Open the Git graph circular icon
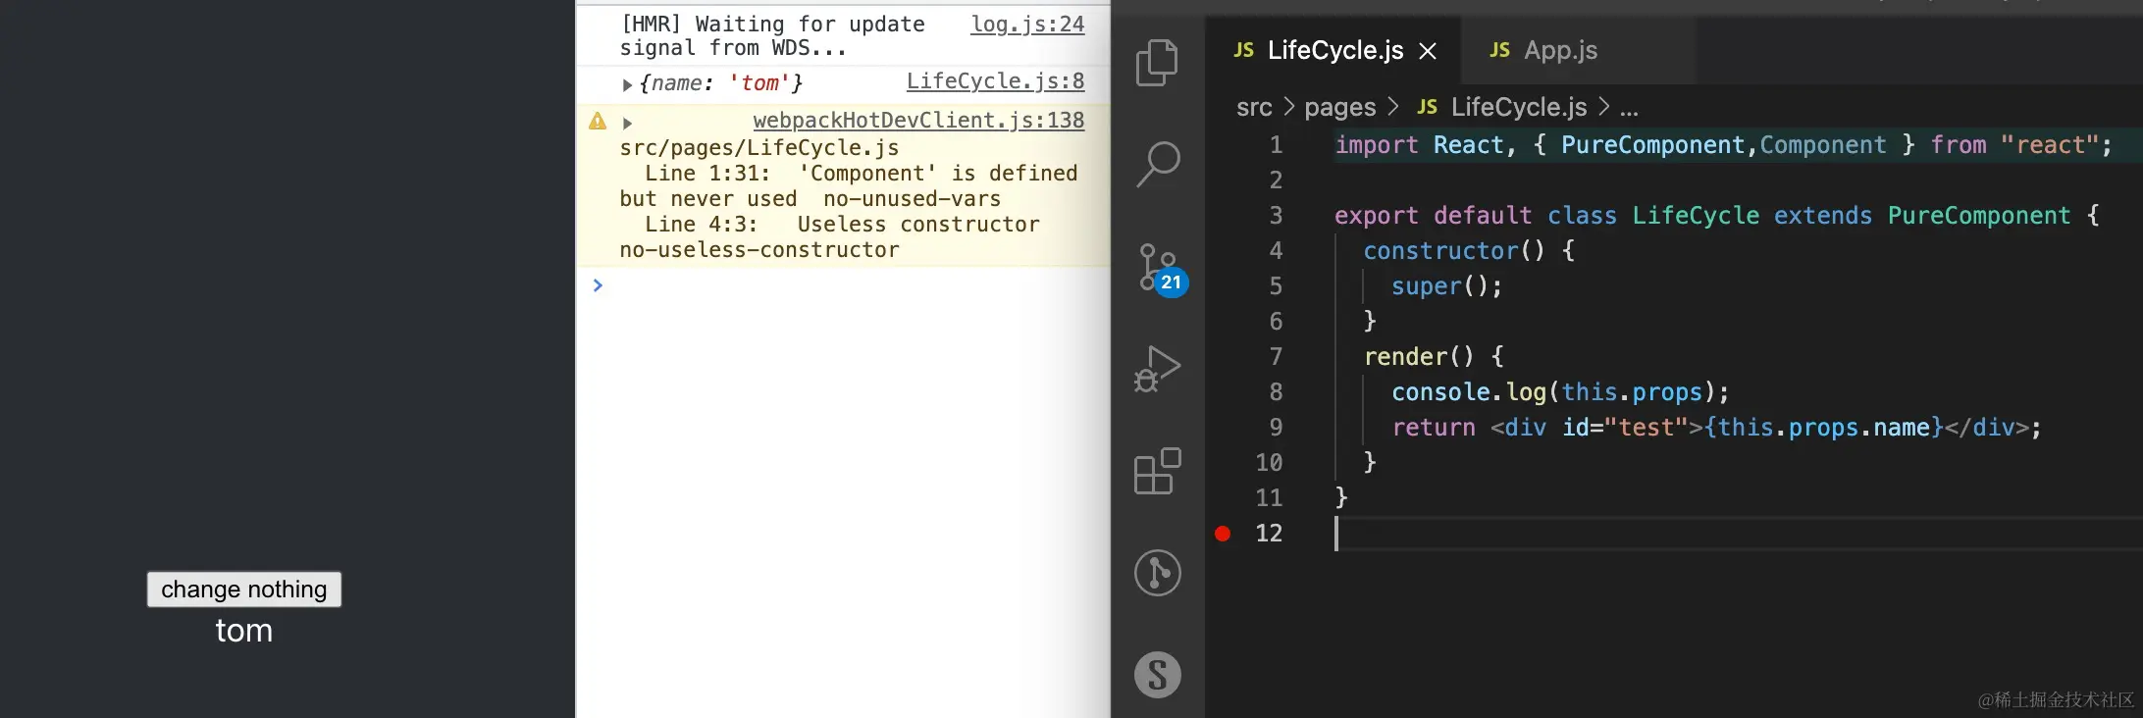The image size is (2143, 718). point(1158,573)
